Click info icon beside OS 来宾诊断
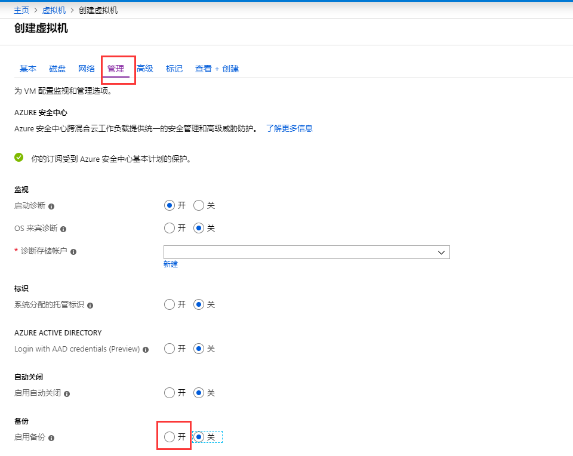 coord(63,229)
